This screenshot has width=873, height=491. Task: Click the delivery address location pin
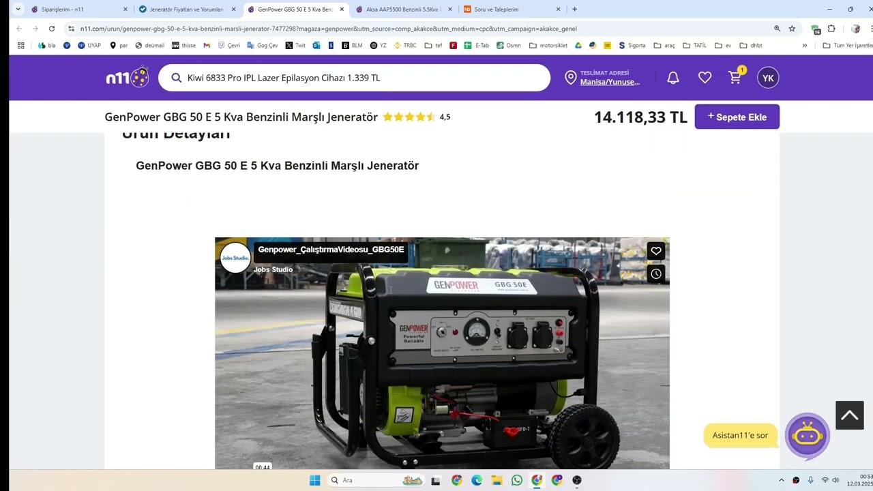[571, 78]
